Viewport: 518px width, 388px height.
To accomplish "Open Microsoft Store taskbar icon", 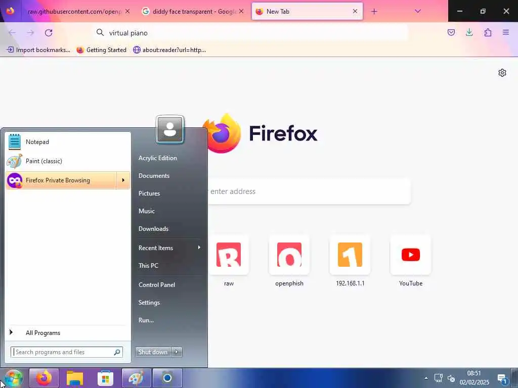I will click(x=105, y=378).
